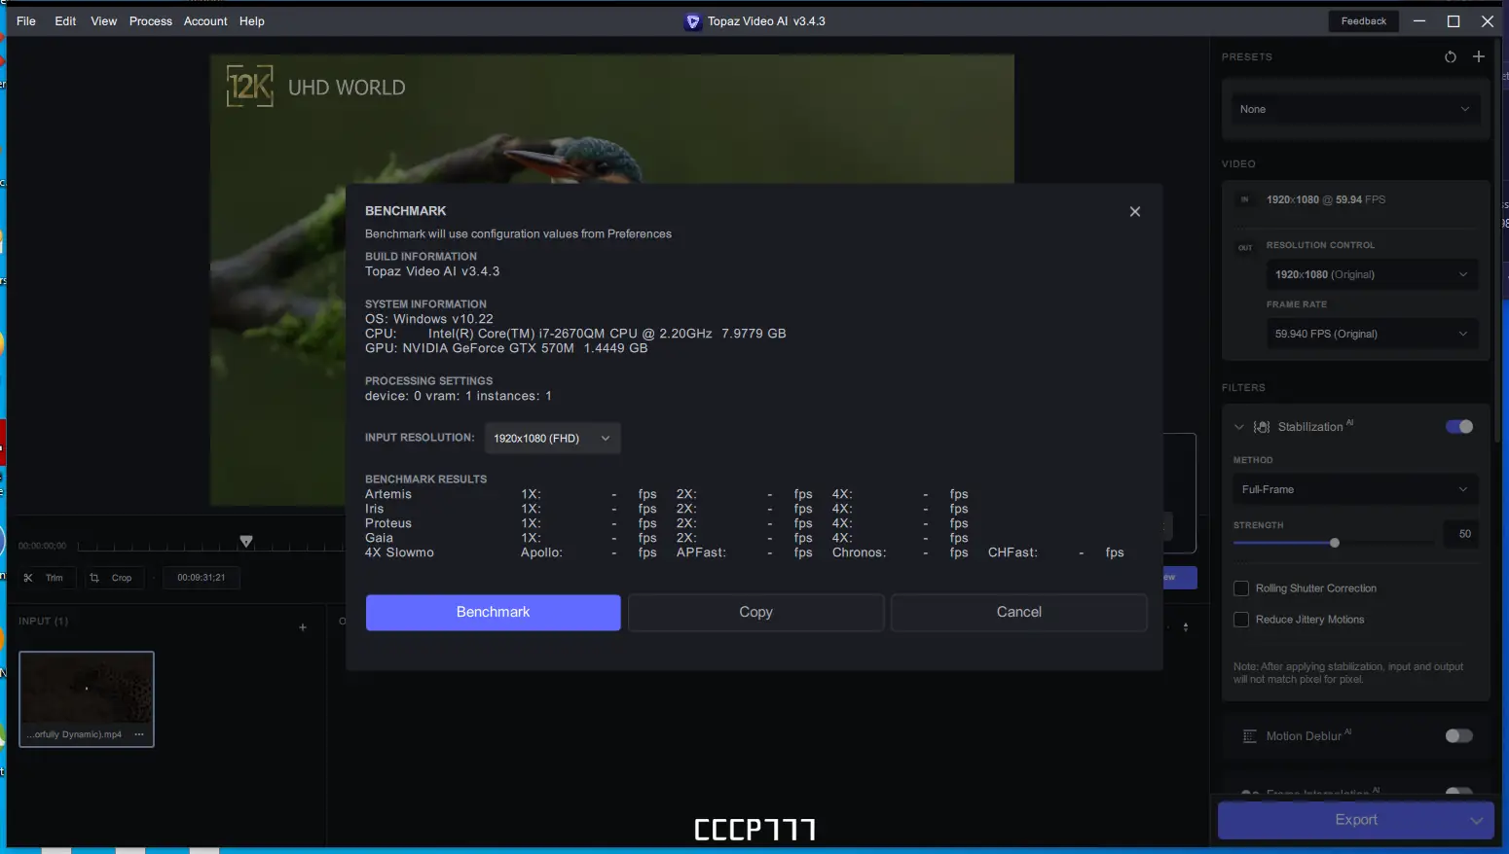Click the timeline playhead marker
Viewport: 1509px width, 854px height.
246,541
